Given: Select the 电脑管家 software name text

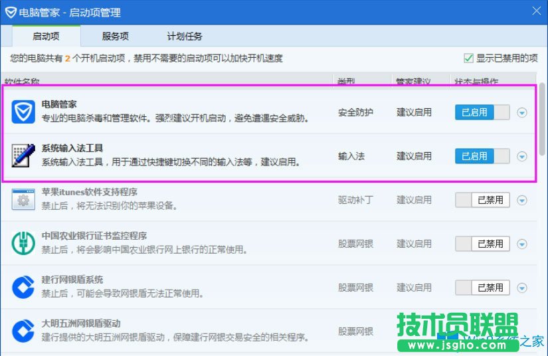Looking at the screenshot, I should pyautogui.click(x=59, y=104).
